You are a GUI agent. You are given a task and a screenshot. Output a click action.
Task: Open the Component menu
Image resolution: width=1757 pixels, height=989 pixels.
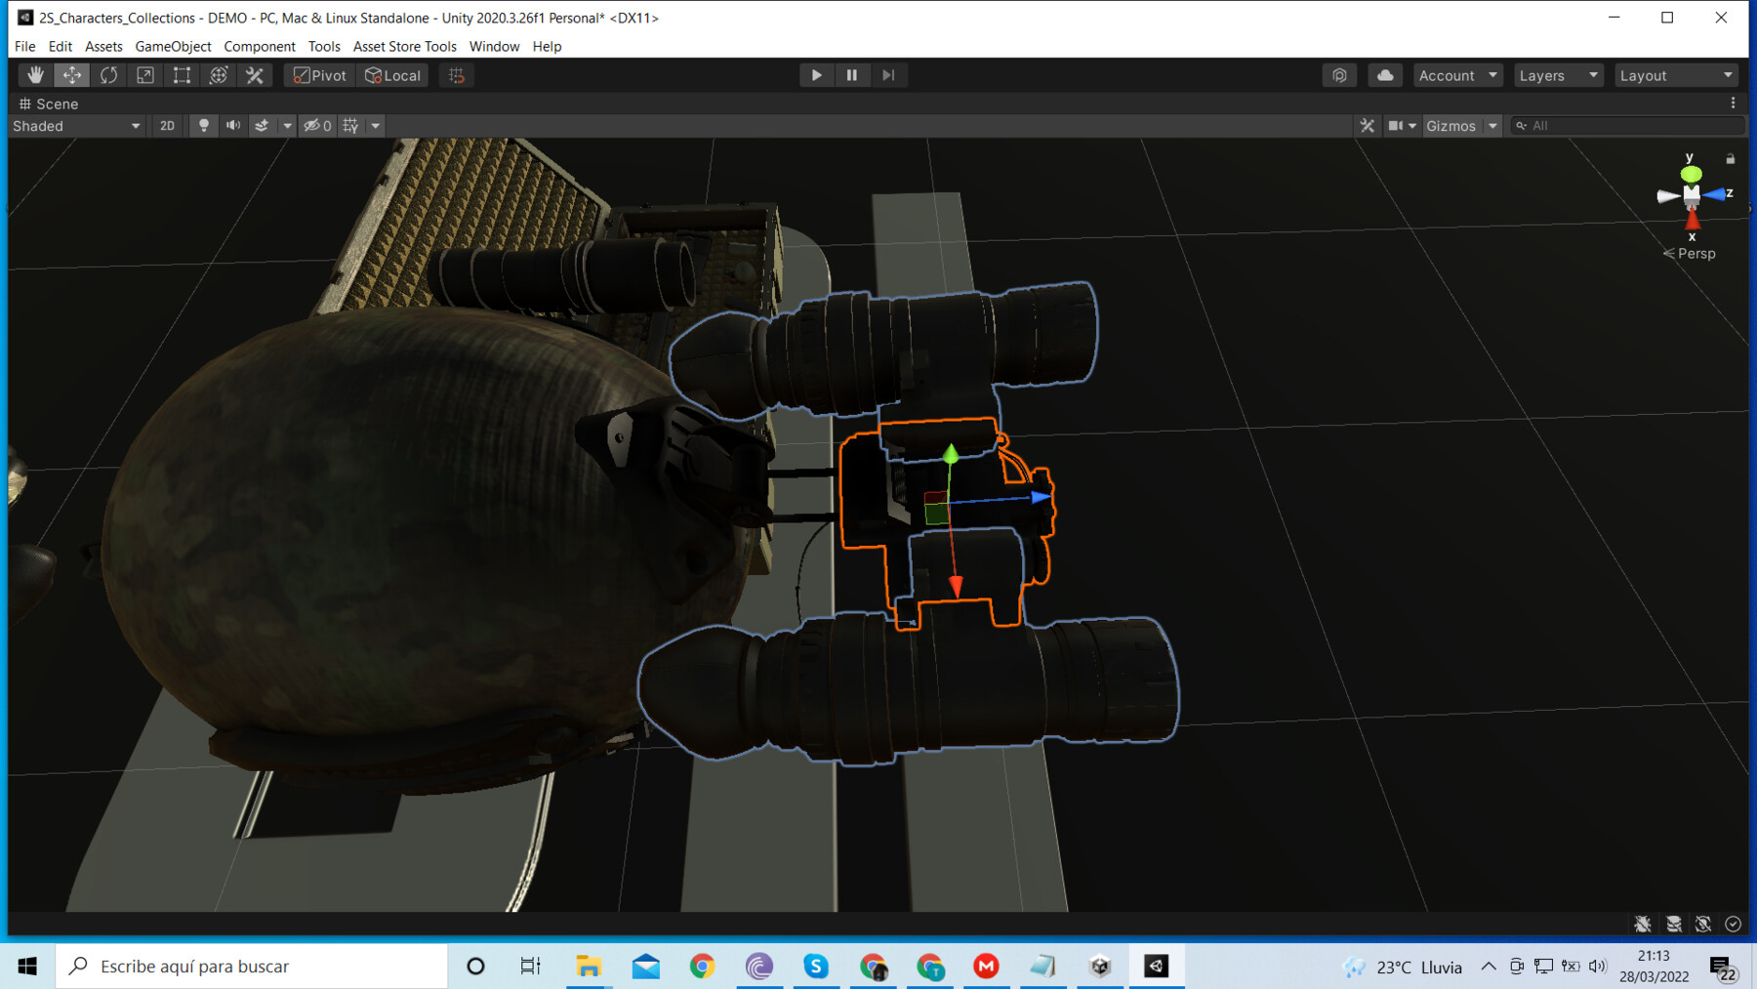(x=260, y=46)
